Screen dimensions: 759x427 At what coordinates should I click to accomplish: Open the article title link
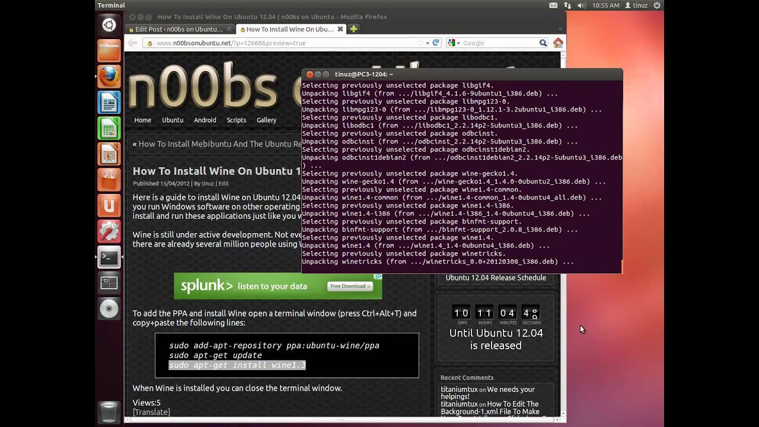click(x=217, y=171)
